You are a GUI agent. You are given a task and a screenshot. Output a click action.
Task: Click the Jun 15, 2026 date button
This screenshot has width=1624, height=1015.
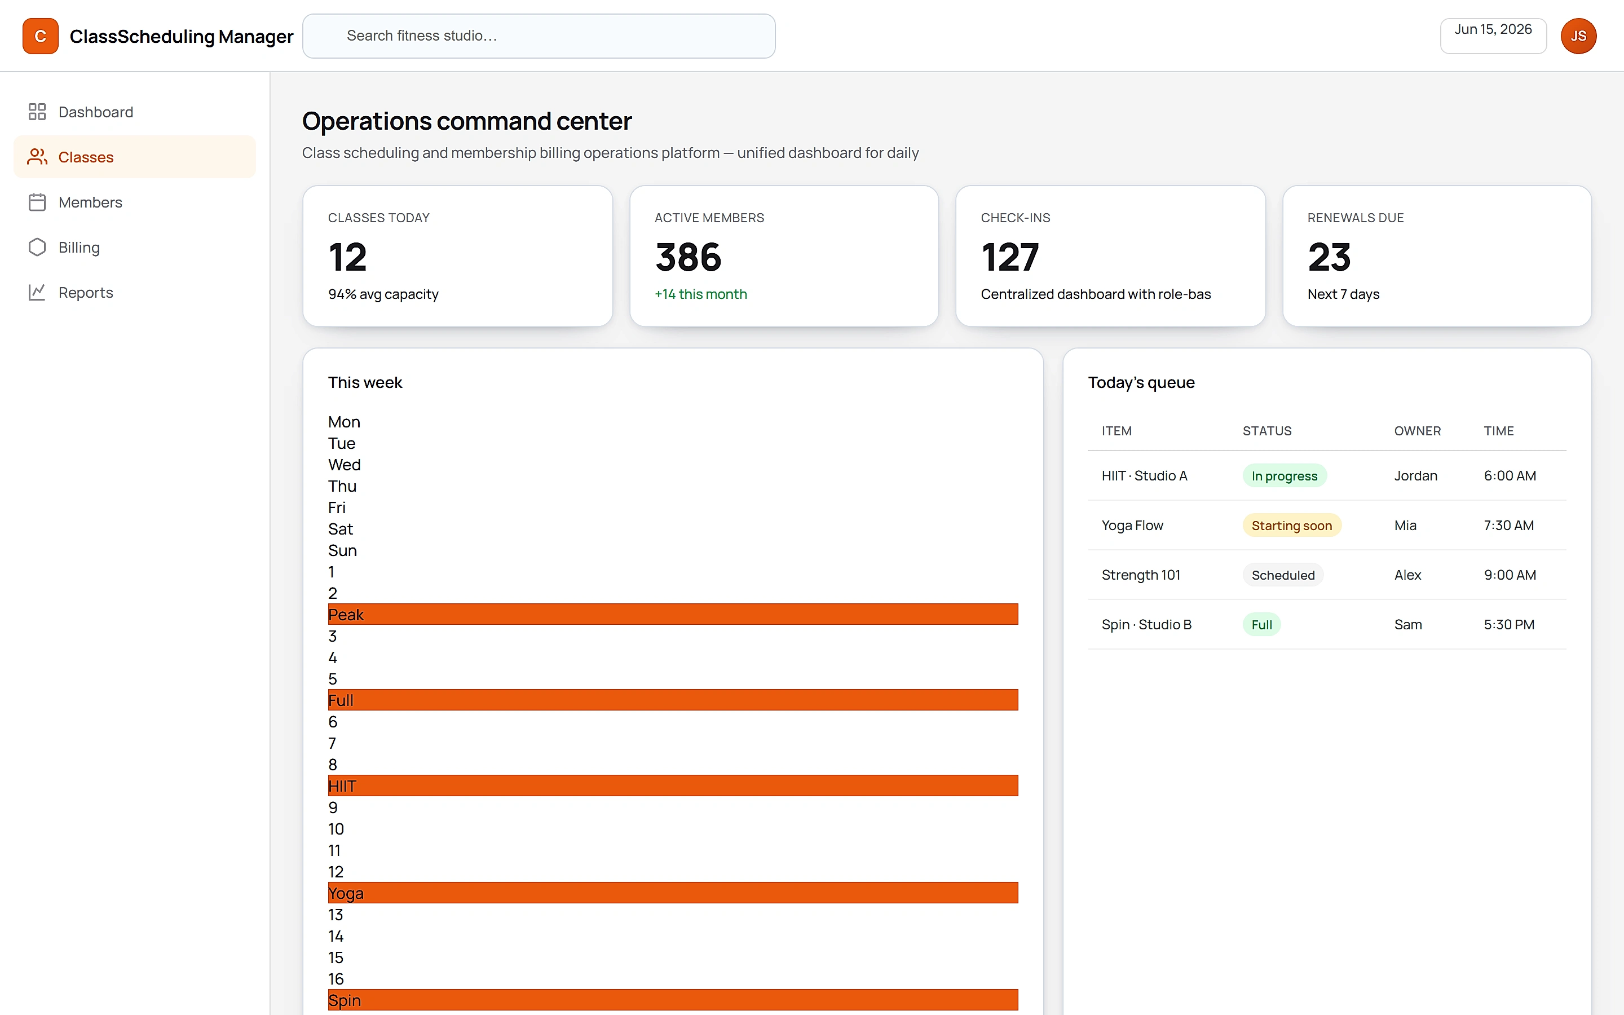tap(1493, 36)
